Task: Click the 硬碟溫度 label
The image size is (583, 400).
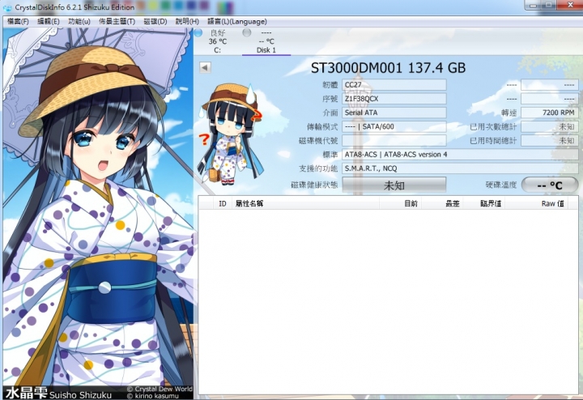Action: pyautogui.click(x=501, y=185)
